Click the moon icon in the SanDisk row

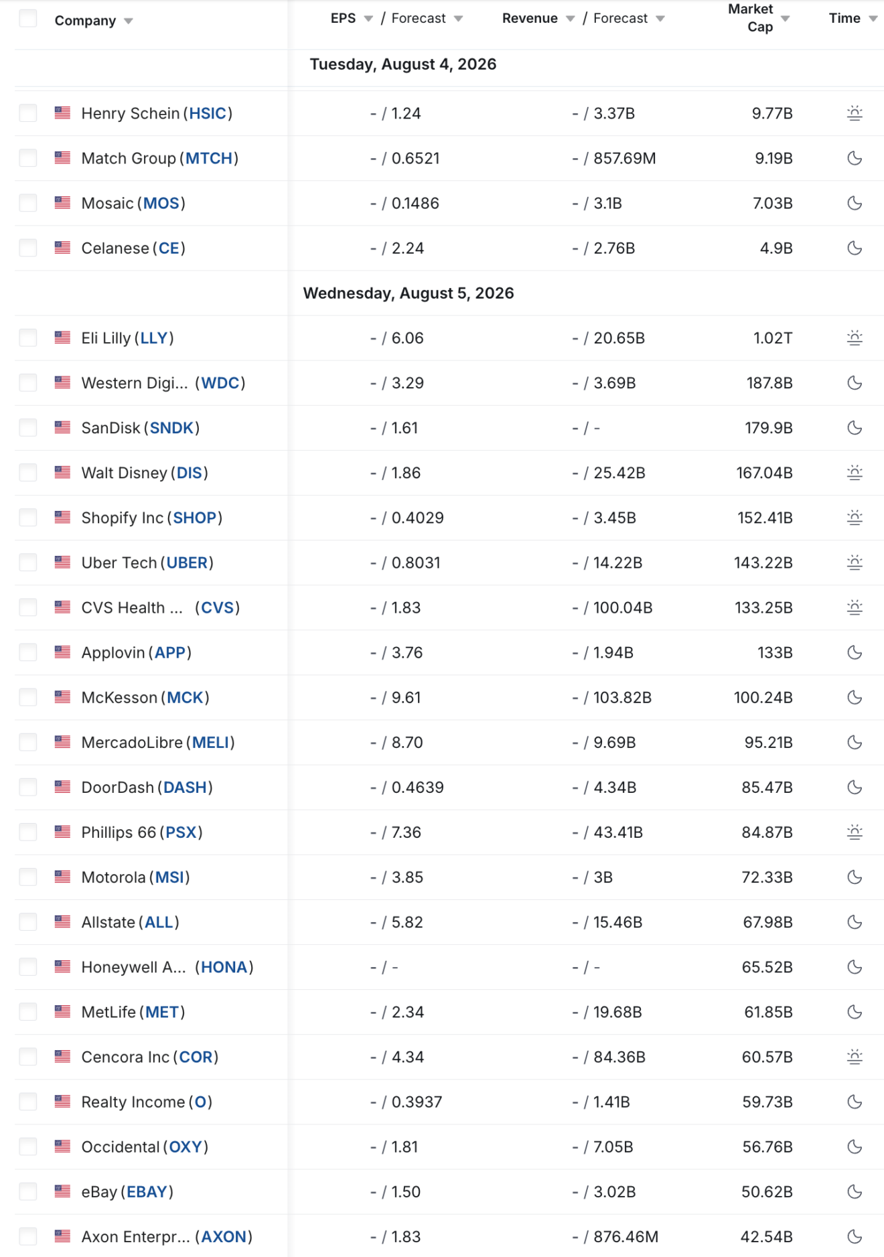point(855,428)
